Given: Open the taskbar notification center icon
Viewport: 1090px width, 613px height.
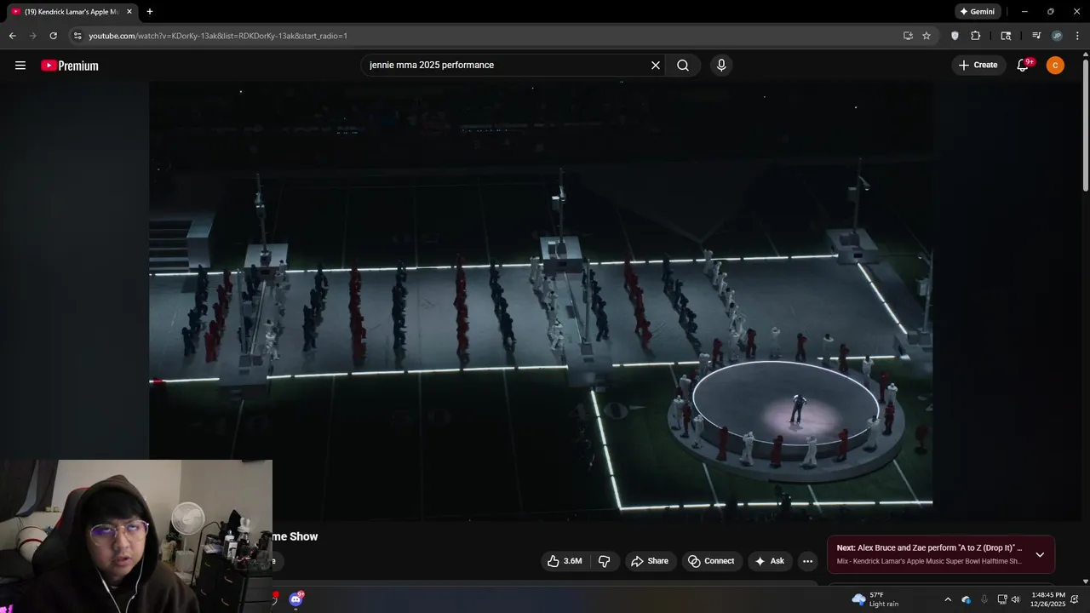Looking at the screenshot, I should pos(1075,599).
